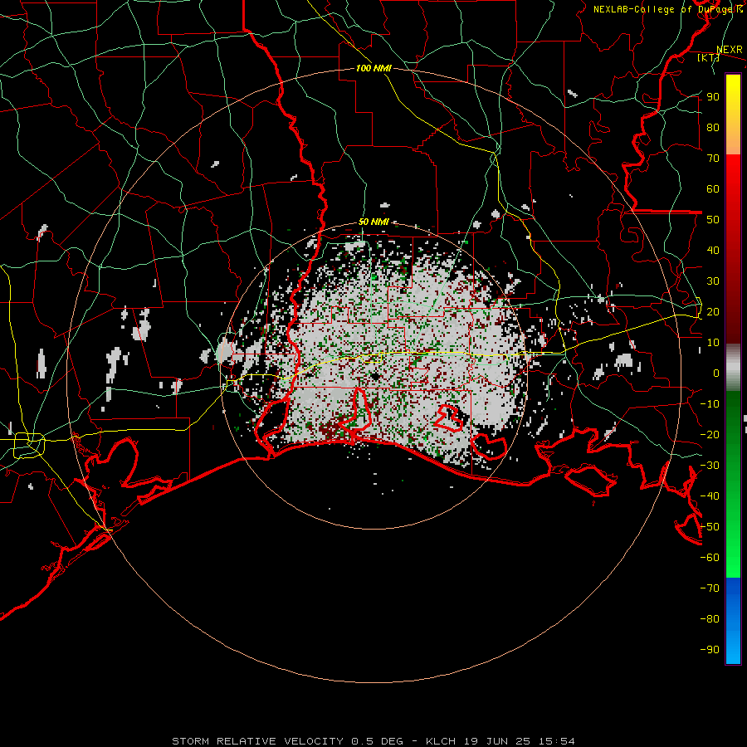The height and width of the screenshot is (747, 747).
Task: Click the 20 value on color scale
Action: (x=713, y=312)
